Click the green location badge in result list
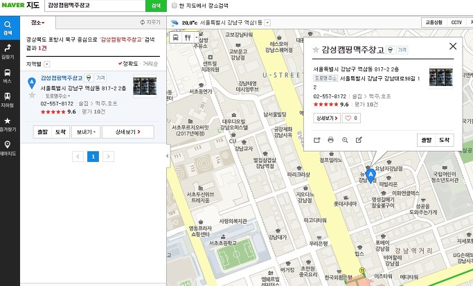Viewport: 473px width, 286px height. (x=89, y=78)
